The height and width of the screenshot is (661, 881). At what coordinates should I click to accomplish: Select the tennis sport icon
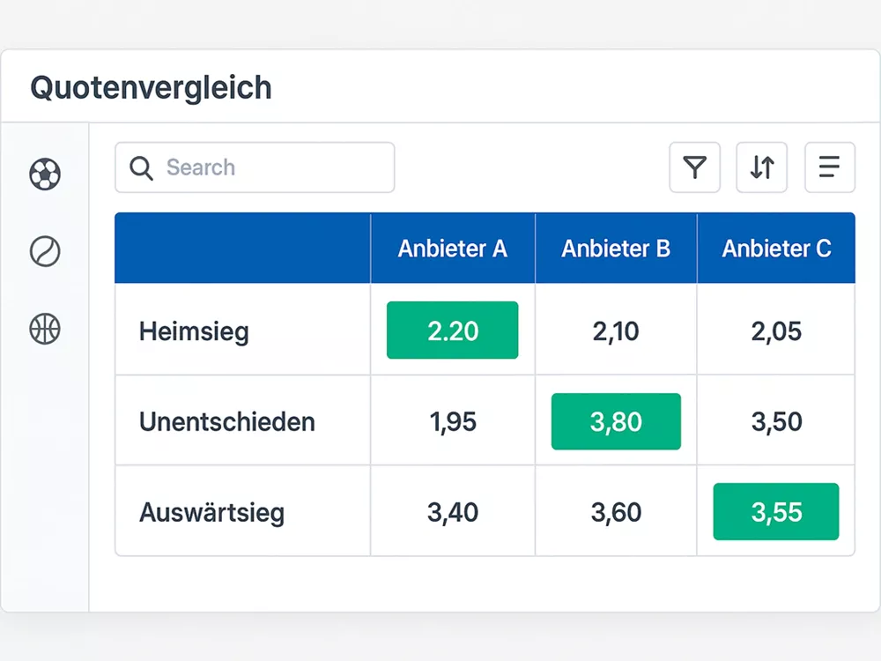click(x=44, y=251)
